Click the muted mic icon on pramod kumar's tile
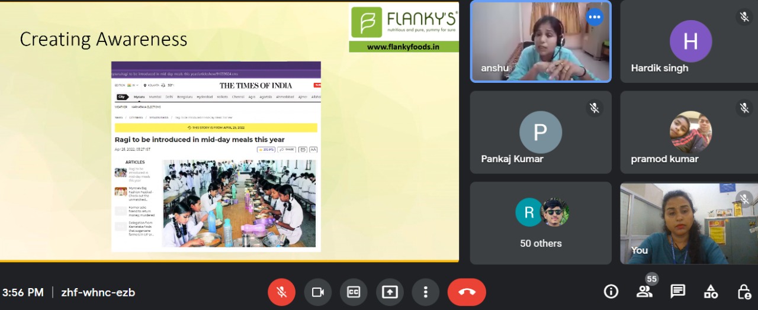This screenshot has height=310, width=758. pyautogui.click(x=744, y=108)
